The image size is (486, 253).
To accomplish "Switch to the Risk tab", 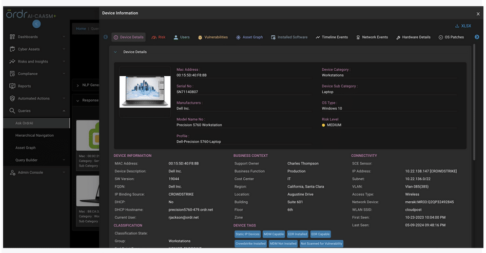I will tap(159, 37).
